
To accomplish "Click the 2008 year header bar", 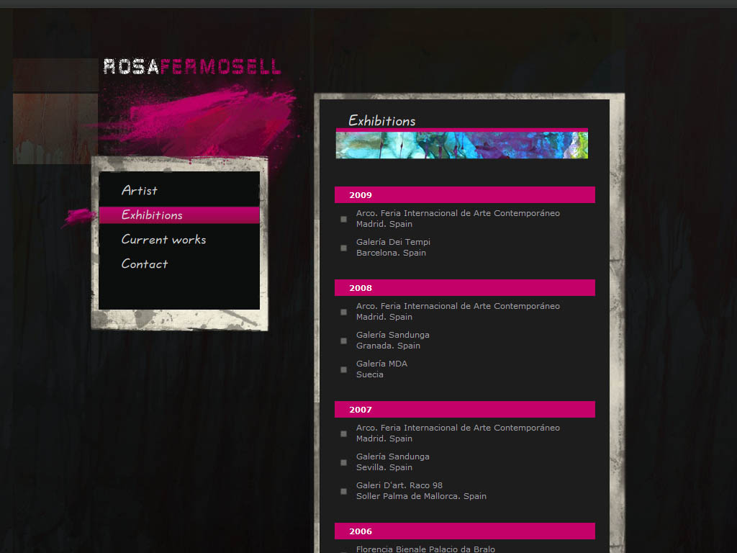I will (464, 288).
